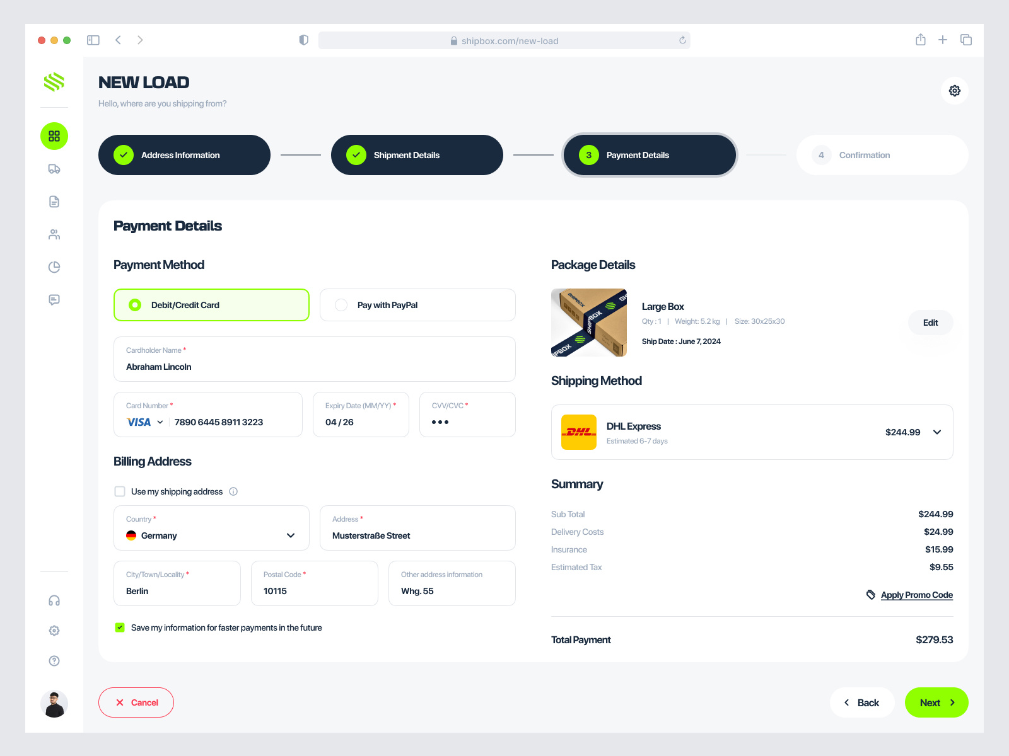Uncheck Save my information for faster payments

(119, 627)
